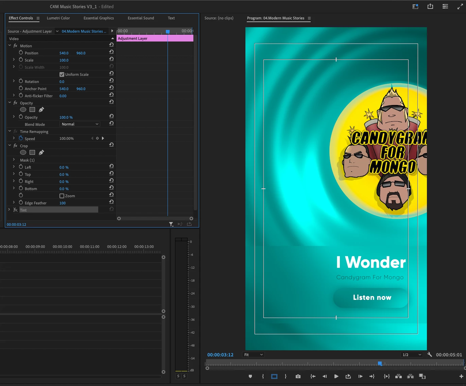Image resolution: width=466 pixels, height=386 pixels.
Task: Open the Button Editor plus icon
Action: pos(461,376)
